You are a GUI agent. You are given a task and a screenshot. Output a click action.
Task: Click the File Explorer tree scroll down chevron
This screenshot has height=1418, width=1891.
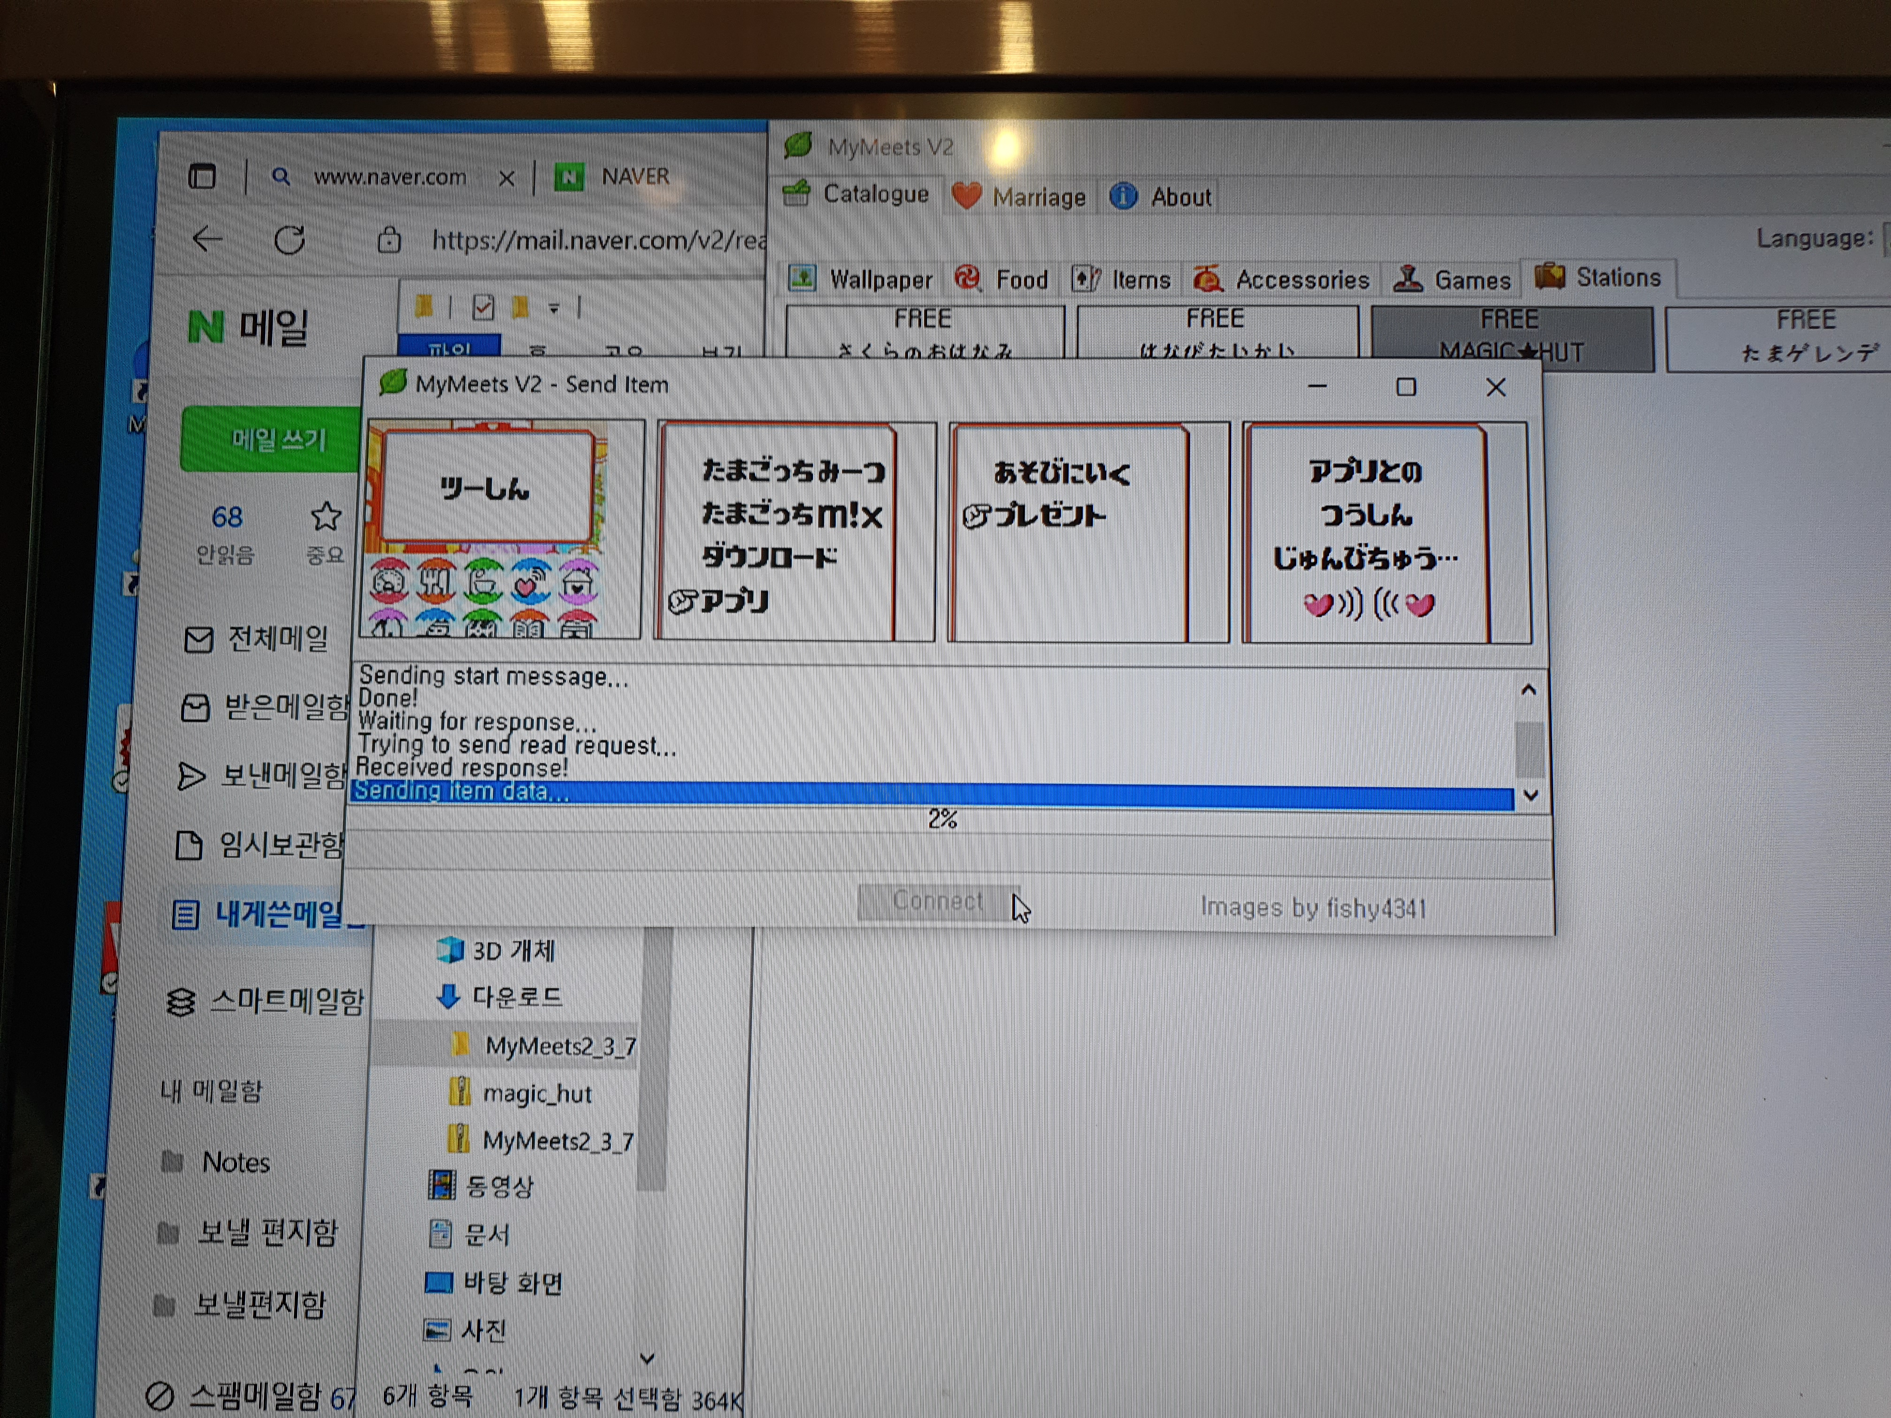click(647, 1358)
